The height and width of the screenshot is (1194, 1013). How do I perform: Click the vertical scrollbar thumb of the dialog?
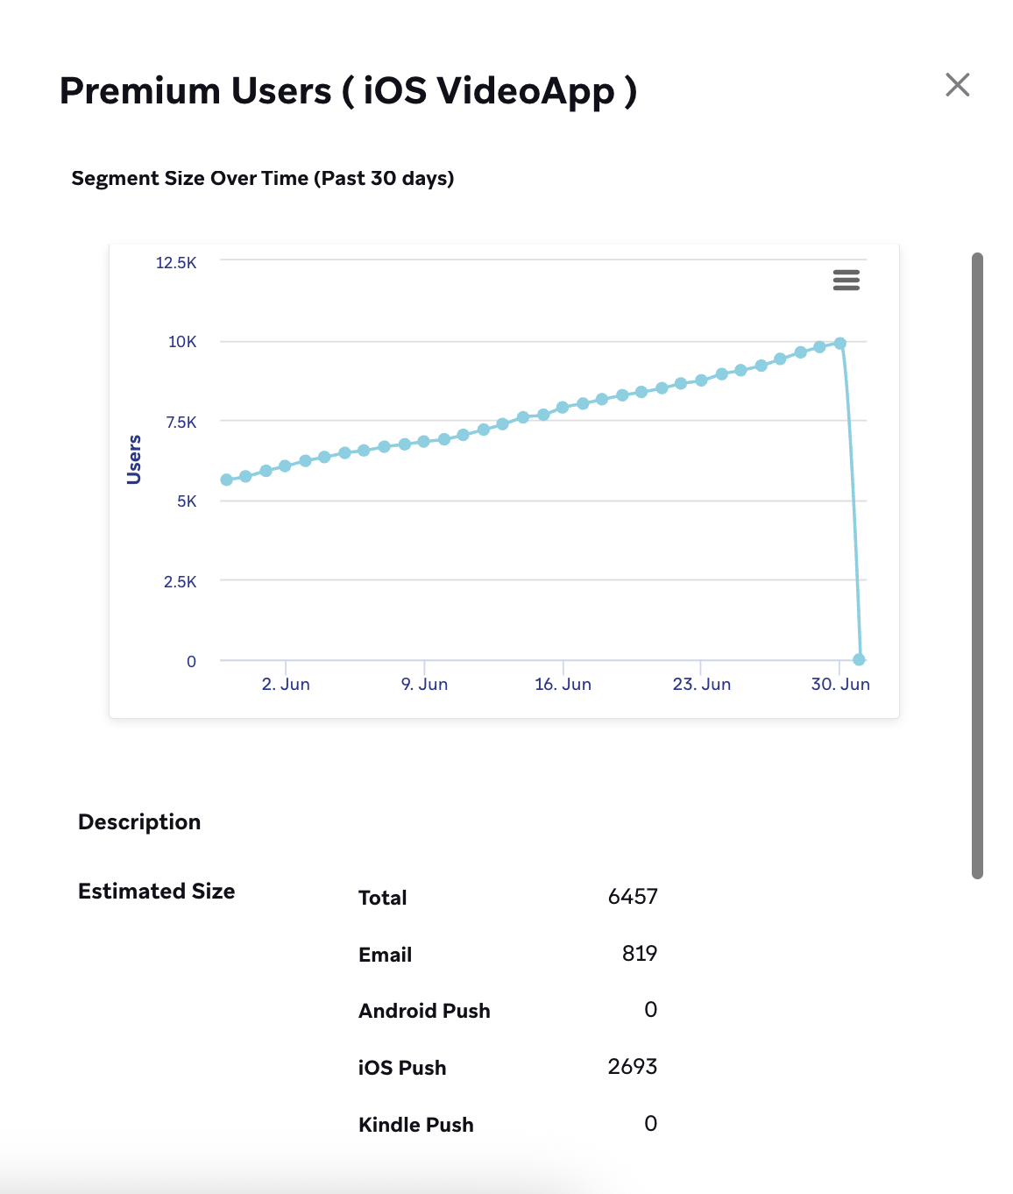coord(977,565)
